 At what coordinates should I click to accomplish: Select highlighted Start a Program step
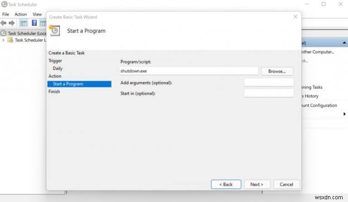[79, 84]
